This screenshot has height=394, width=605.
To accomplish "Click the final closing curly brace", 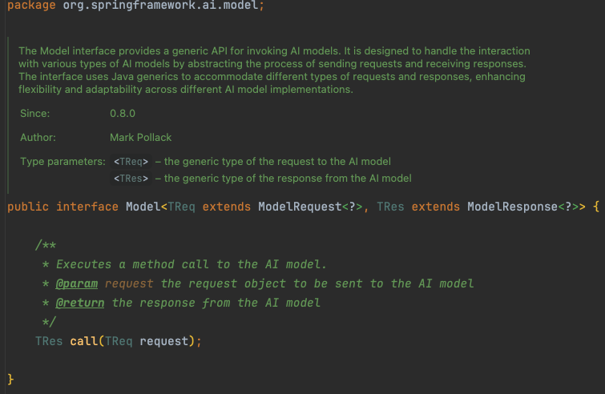I will [10, 380].
